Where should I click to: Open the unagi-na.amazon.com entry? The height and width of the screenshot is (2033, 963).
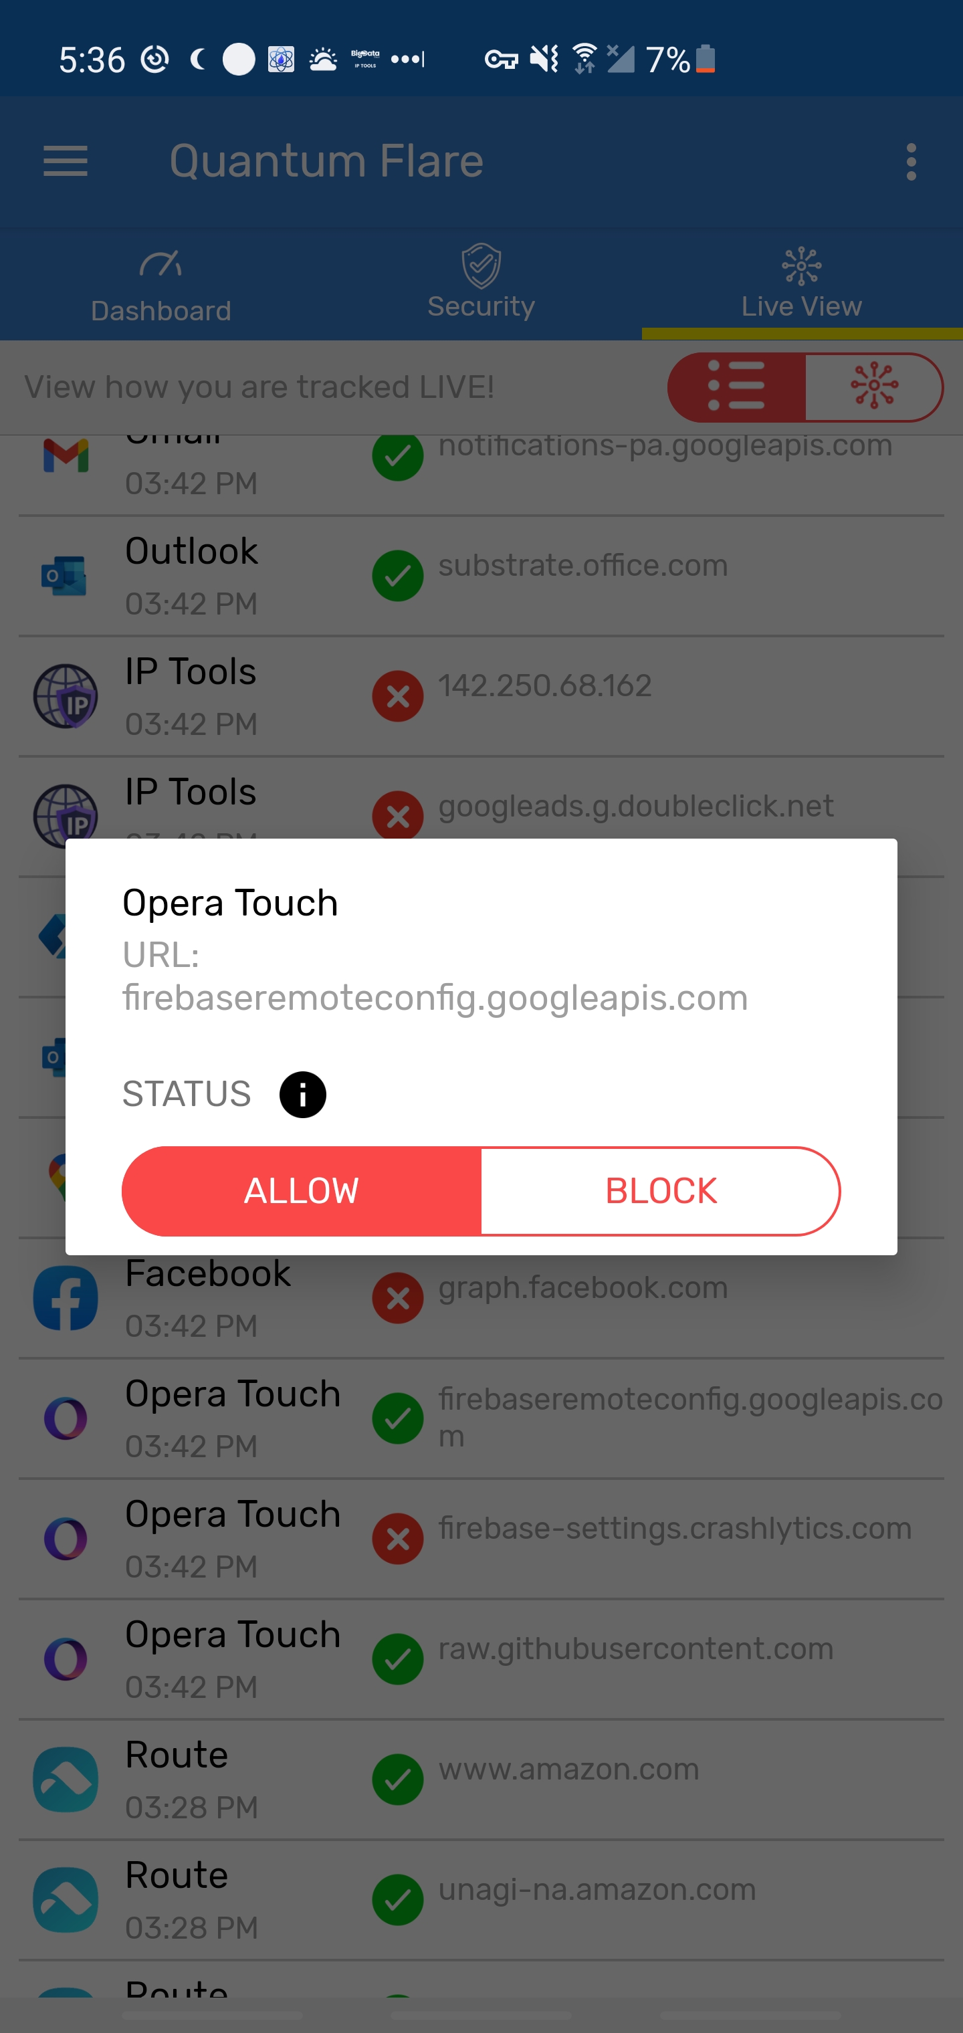pos(481,1901)
